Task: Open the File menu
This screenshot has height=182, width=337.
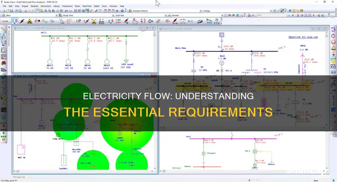Action: click(x=5, y=6)
